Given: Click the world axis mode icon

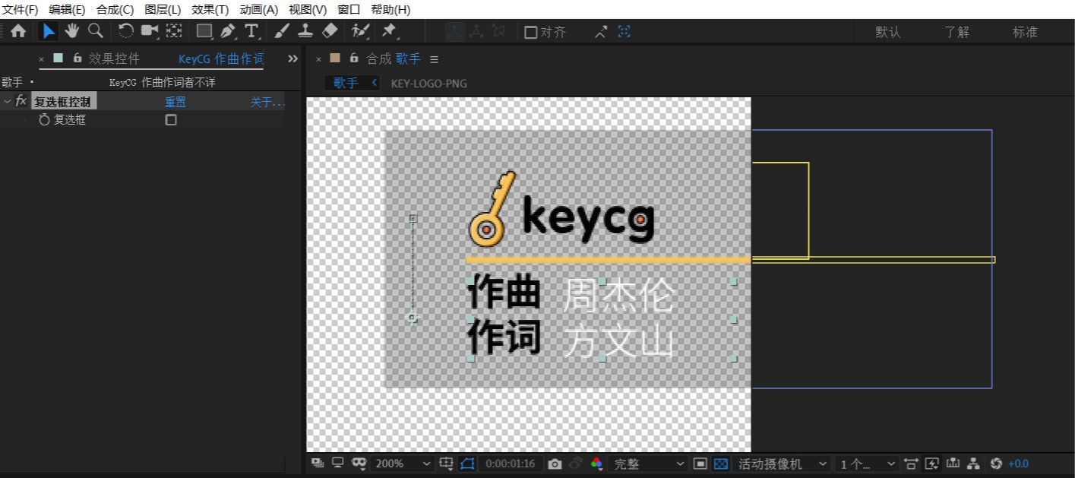Looking at the screenshot, I should tap(476, 32).
